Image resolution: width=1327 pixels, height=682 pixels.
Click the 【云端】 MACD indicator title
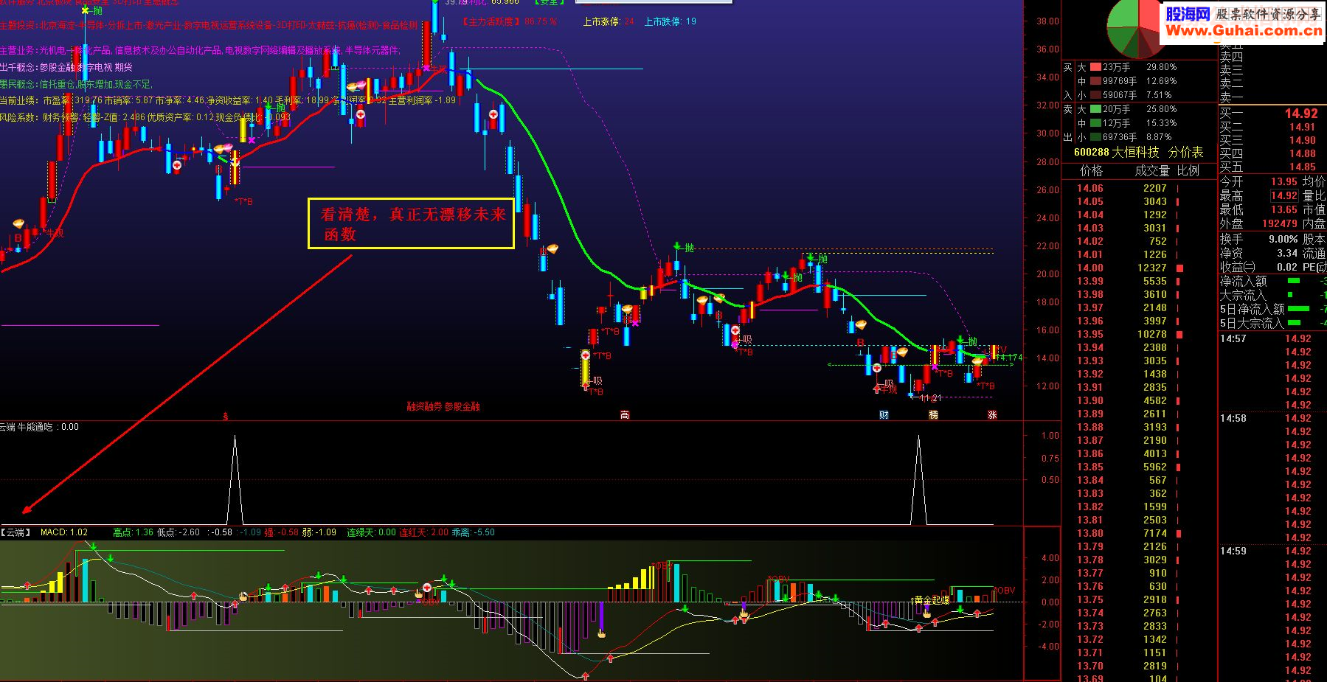15,532
